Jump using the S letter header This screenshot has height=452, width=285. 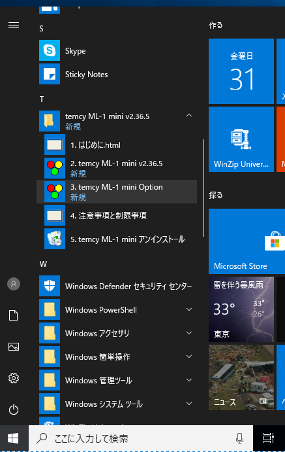(x=41, y=29)
